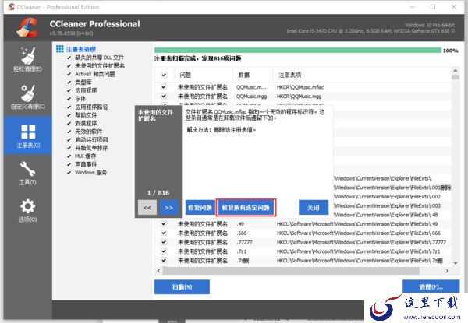
Task: Toggle the 类型库 check
Action: click(x=69, y=83)
